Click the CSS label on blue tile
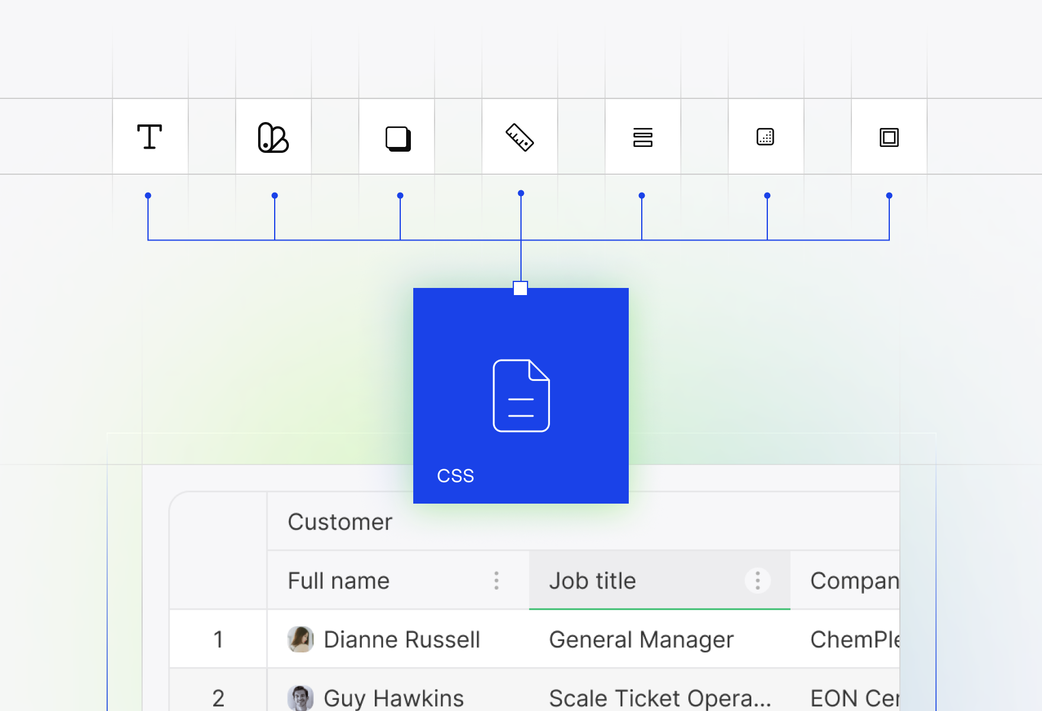Viewport: 1042px width, 711px height. [455, 476]
